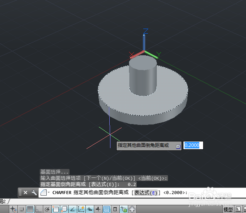246x213 pixels.
Task: Toggle Grid Display in status bar
Action: 30,209
